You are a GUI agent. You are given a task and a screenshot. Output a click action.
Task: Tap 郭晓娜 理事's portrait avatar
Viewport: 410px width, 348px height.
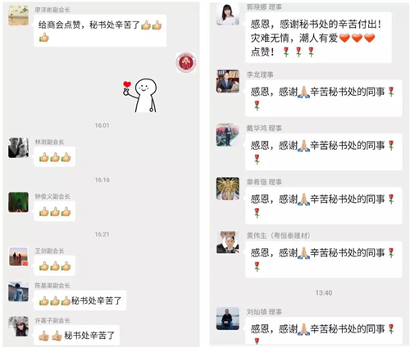pyautogui.click(x=228, y=14)
